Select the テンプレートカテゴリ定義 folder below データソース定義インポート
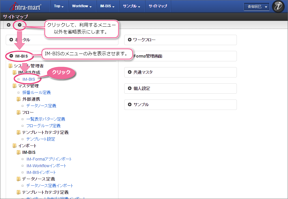 (x=45, y=192)
